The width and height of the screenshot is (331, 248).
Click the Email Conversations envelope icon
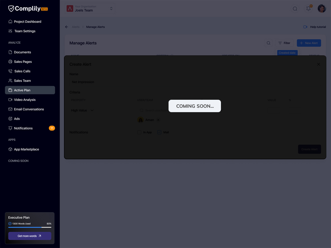tap(10, 109)
